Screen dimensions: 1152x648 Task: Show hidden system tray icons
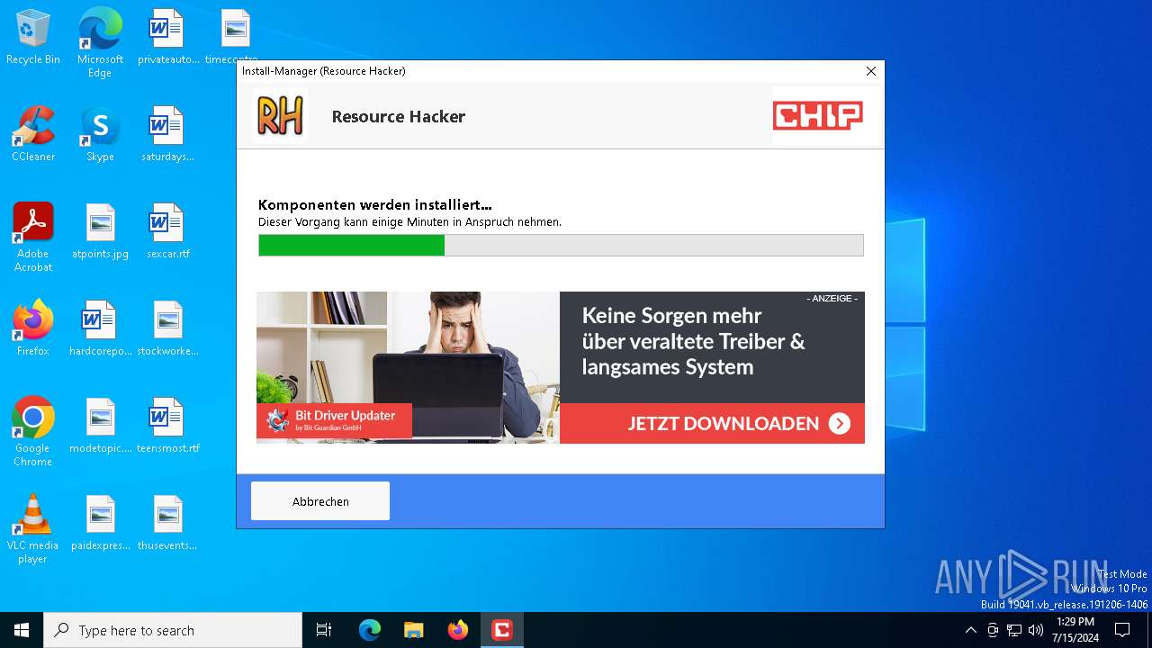pos(970,630)
